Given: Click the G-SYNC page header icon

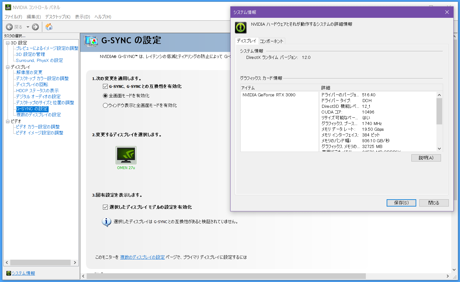Looking at the screenshot, I should (x=91, y=40).
